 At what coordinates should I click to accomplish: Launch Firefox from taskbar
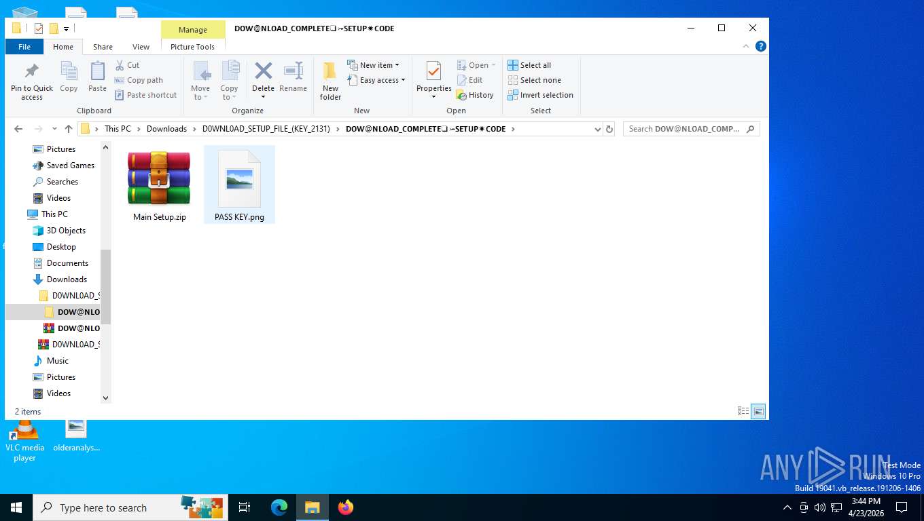(346, 507)
